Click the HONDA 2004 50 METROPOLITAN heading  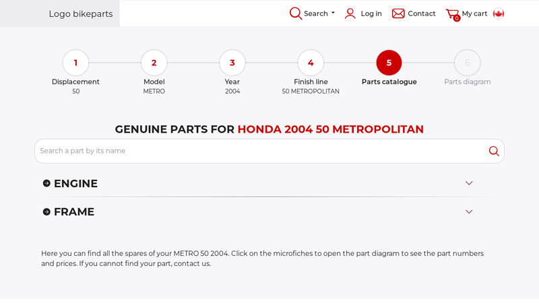pos(330,129)
